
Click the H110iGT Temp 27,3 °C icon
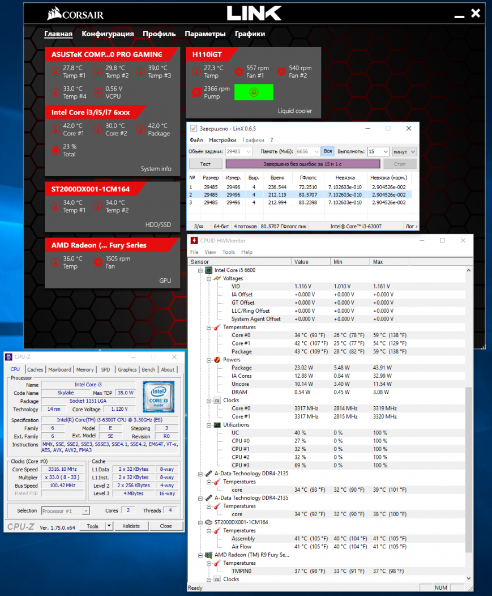[196, 71]
